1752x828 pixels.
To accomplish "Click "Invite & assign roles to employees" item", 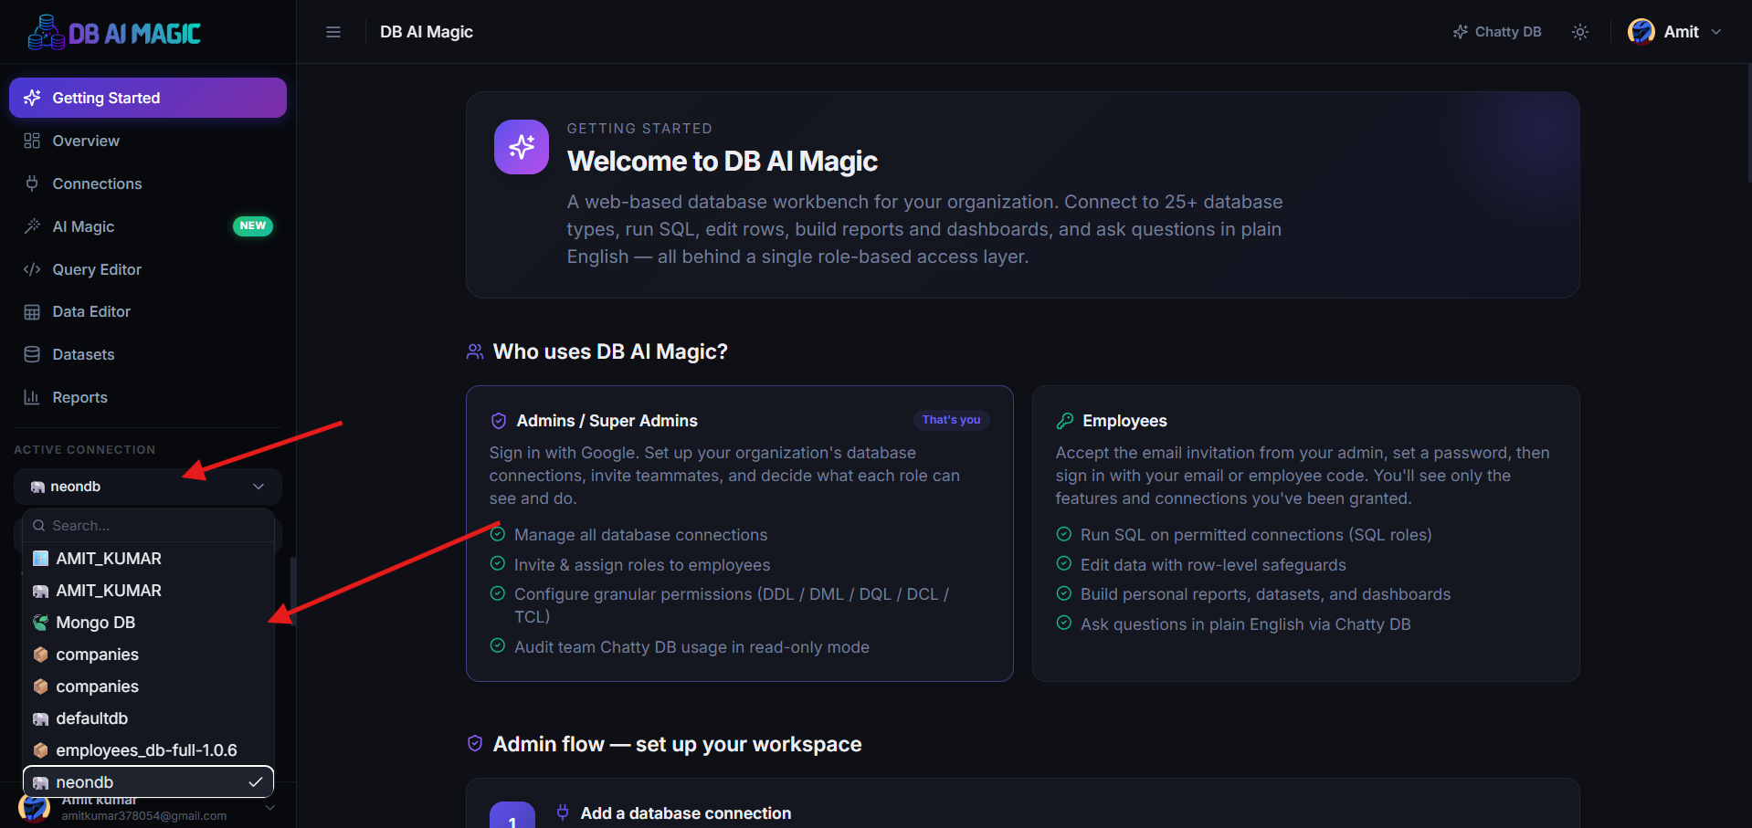I will coord(642,565).
